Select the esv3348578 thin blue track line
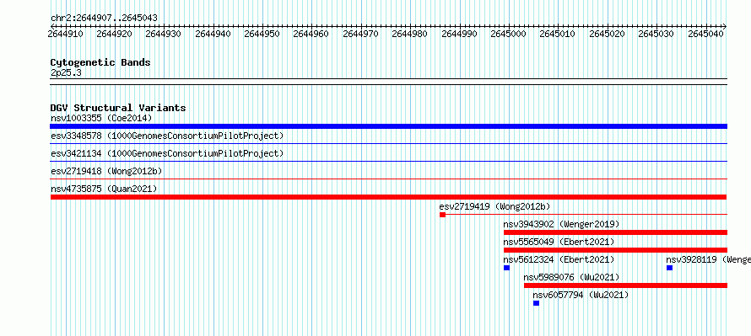 (388, 143)
